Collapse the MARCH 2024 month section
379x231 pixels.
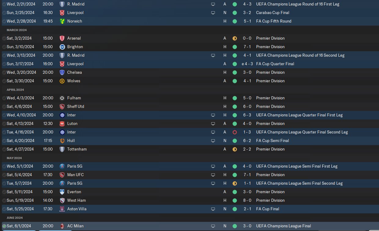pyautogui.click(x=17, y=30)
